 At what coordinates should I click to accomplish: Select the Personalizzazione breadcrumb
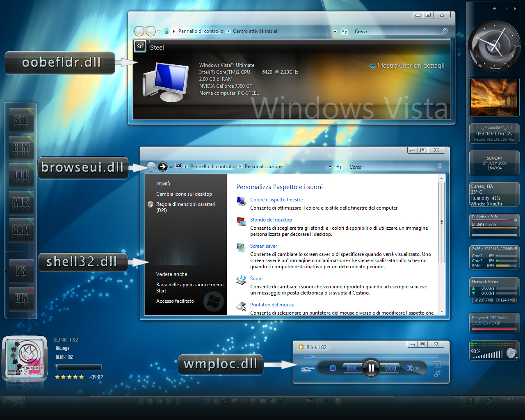[264, 167]
